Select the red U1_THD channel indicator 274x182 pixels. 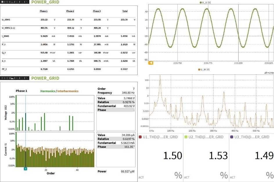(140, 137)
